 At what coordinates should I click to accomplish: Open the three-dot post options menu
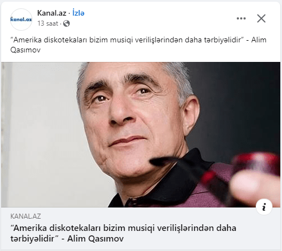pyautogui.click(x=241, y=18)
